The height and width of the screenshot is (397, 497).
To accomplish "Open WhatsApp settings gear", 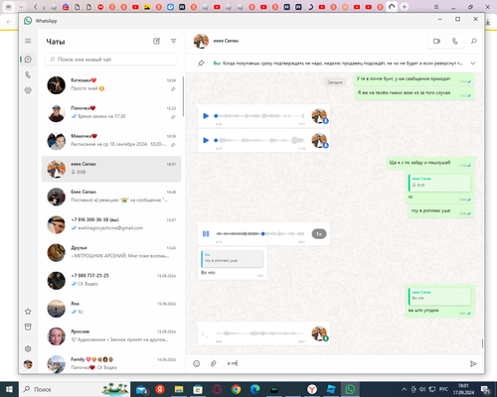I will (x=28, y=348).
